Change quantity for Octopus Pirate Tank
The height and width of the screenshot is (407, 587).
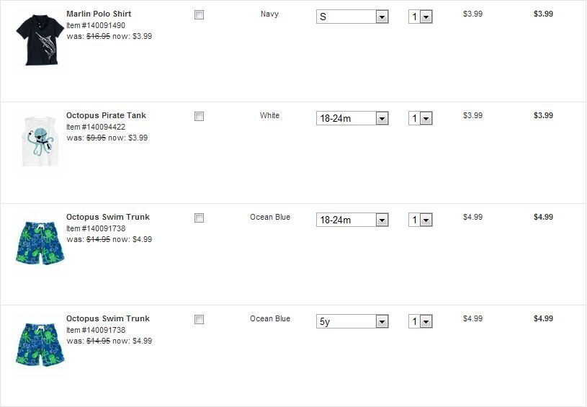coord(421,118)
